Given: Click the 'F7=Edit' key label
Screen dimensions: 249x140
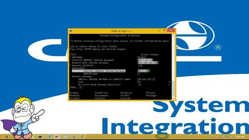Looking at the screenshot, I should (x=125, y=95).
